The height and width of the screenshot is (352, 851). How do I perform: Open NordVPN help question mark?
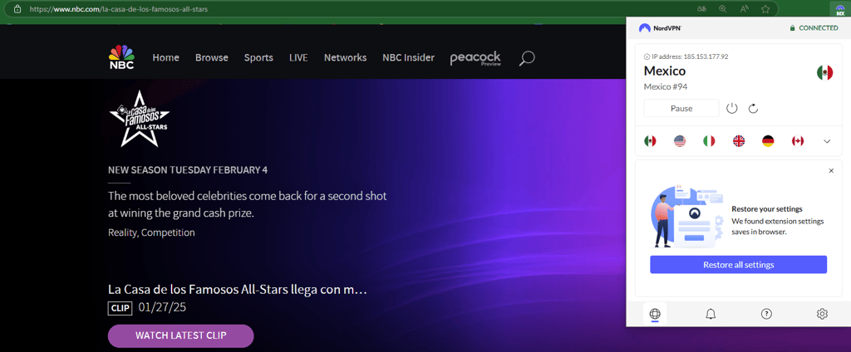[x=766, y=314]
